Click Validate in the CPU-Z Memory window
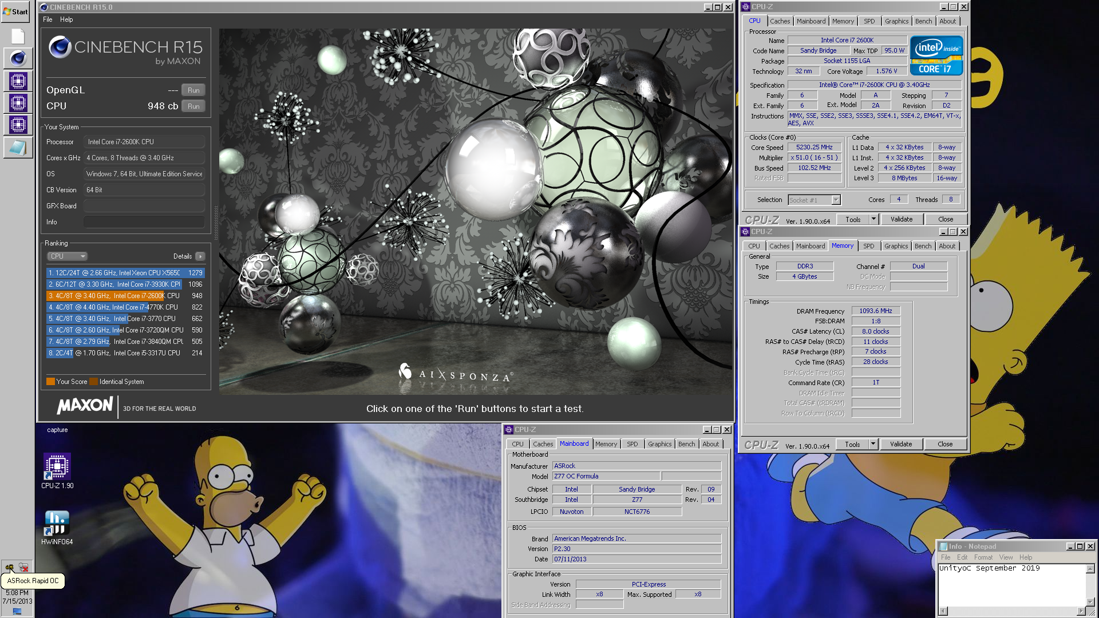The height and width of the screenshot is (618, 1099). click(901, 444)
